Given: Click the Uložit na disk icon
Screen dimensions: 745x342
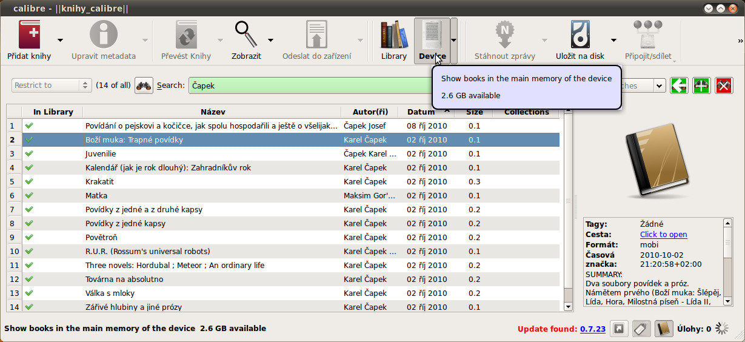Looking at the screenshot, I should point(580,35).
